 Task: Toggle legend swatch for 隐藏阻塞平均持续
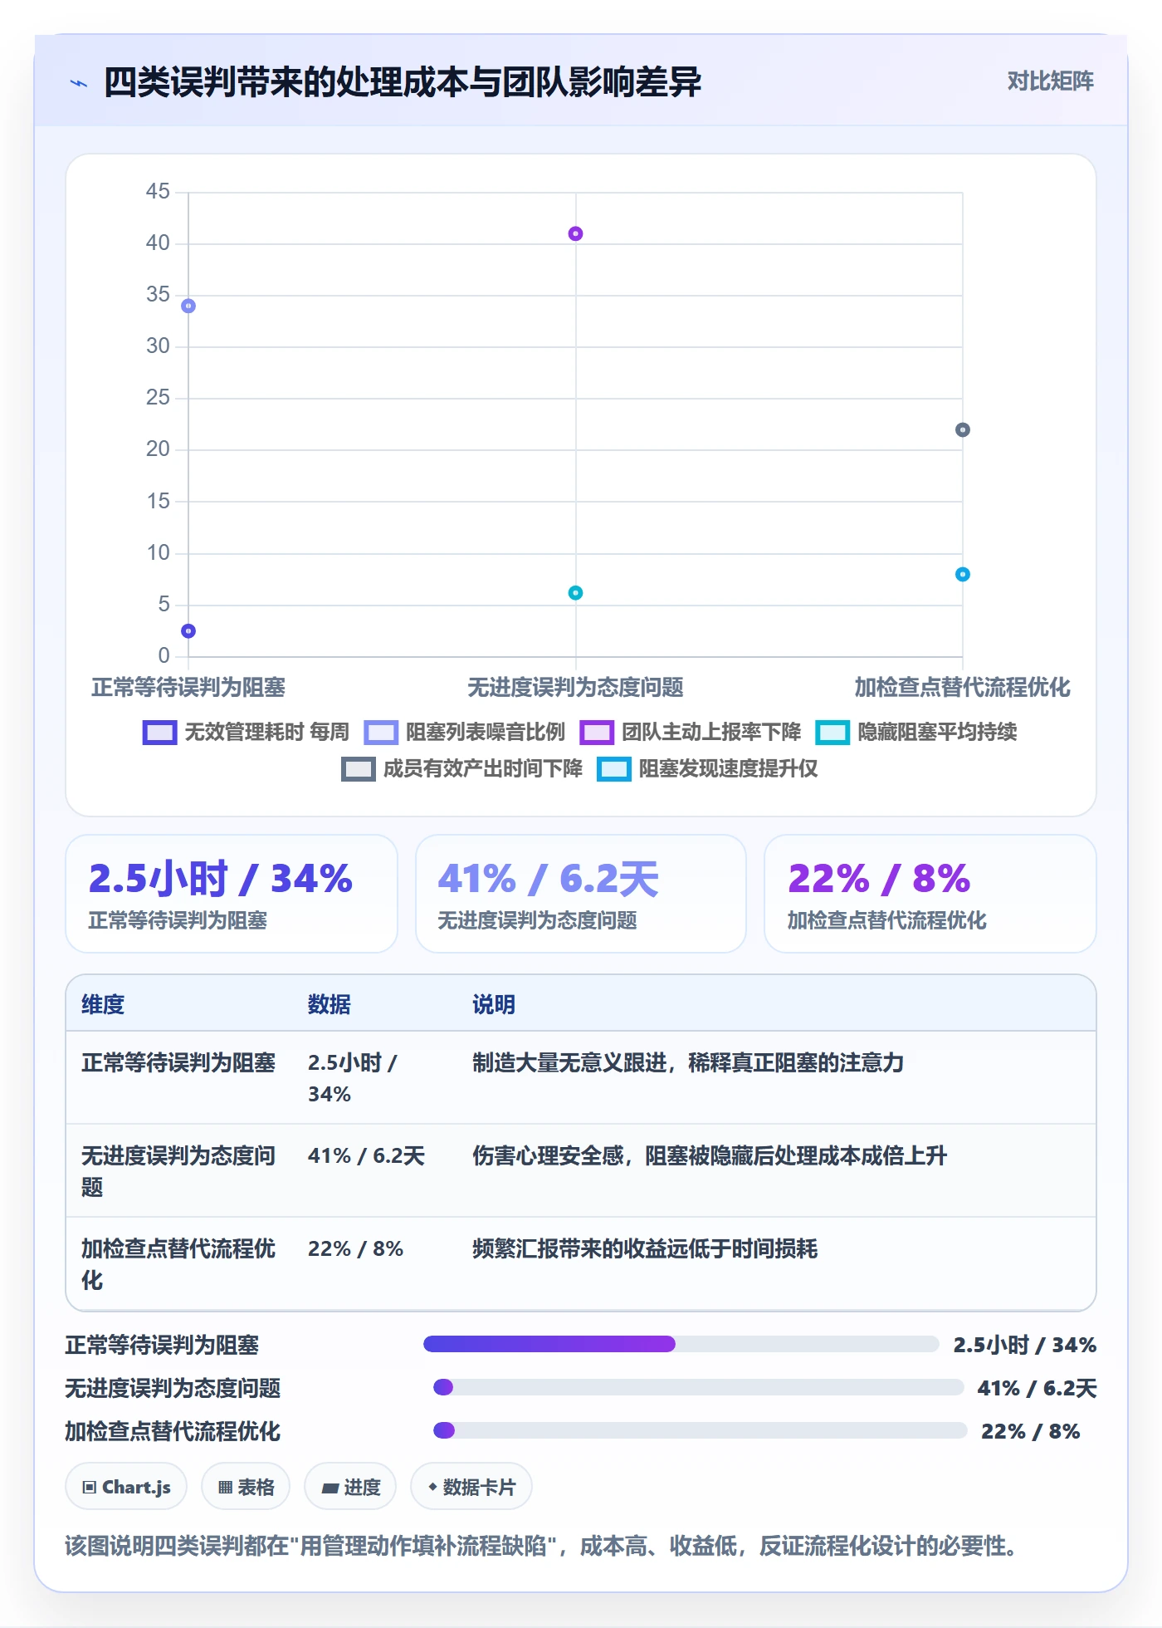tap(832, 732)
